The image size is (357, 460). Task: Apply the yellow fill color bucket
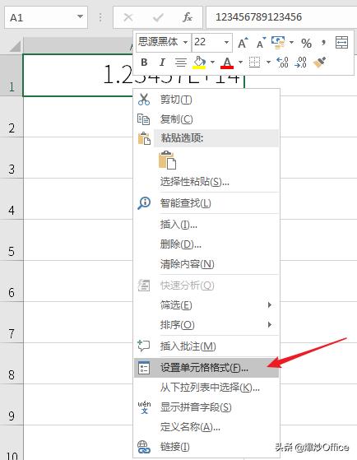199,63
